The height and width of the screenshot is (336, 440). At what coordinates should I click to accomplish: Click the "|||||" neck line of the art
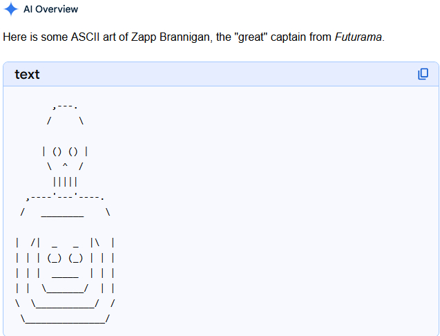pyautogui.click(x=65, y=182)
